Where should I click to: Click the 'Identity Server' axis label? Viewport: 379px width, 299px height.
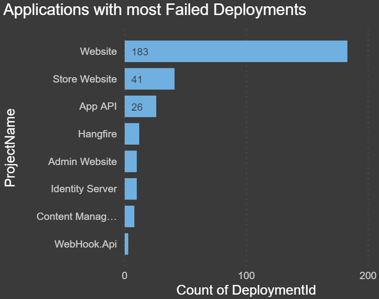point(84,189)
